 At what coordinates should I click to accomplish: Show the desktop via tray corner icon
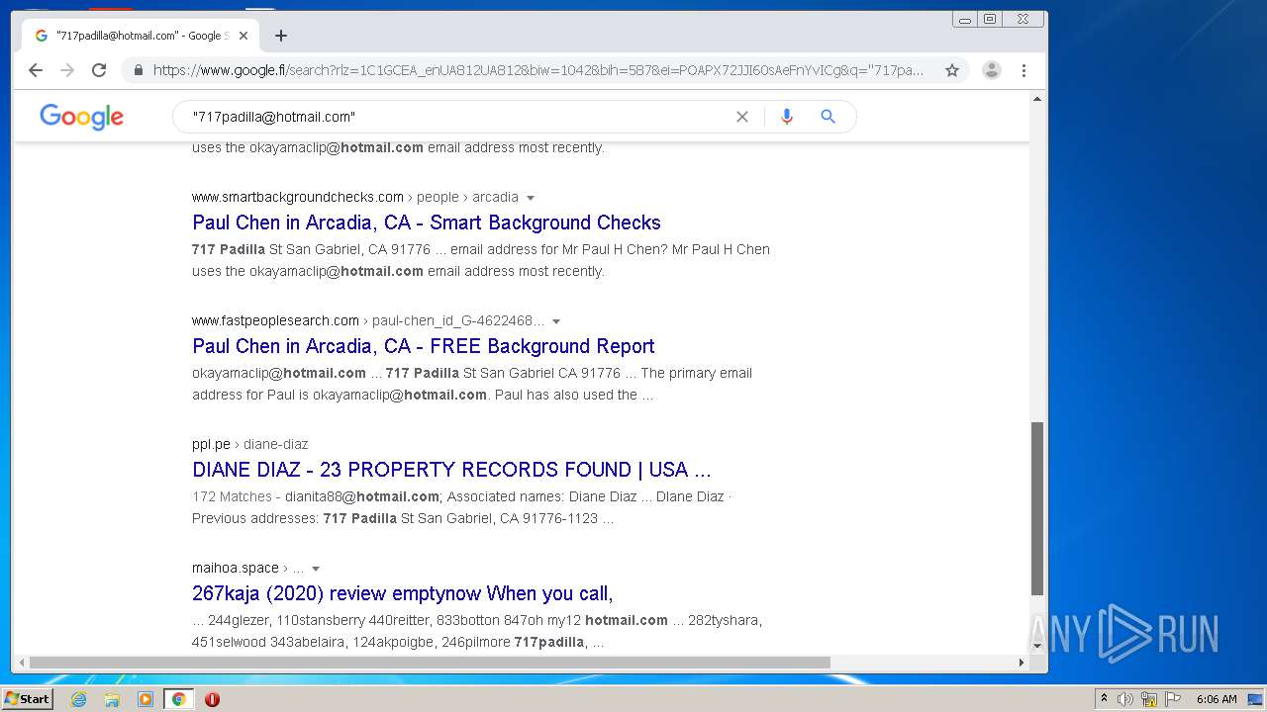point(1255,699)
